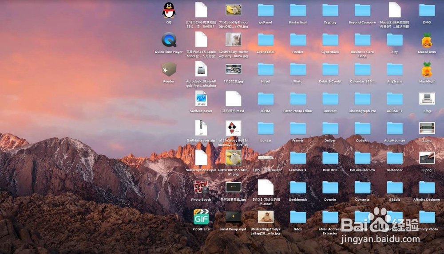The width and height of the screenshot is (444, 254).
Task: Click the Business Card Shop folder
Action: tap(362, 40)
